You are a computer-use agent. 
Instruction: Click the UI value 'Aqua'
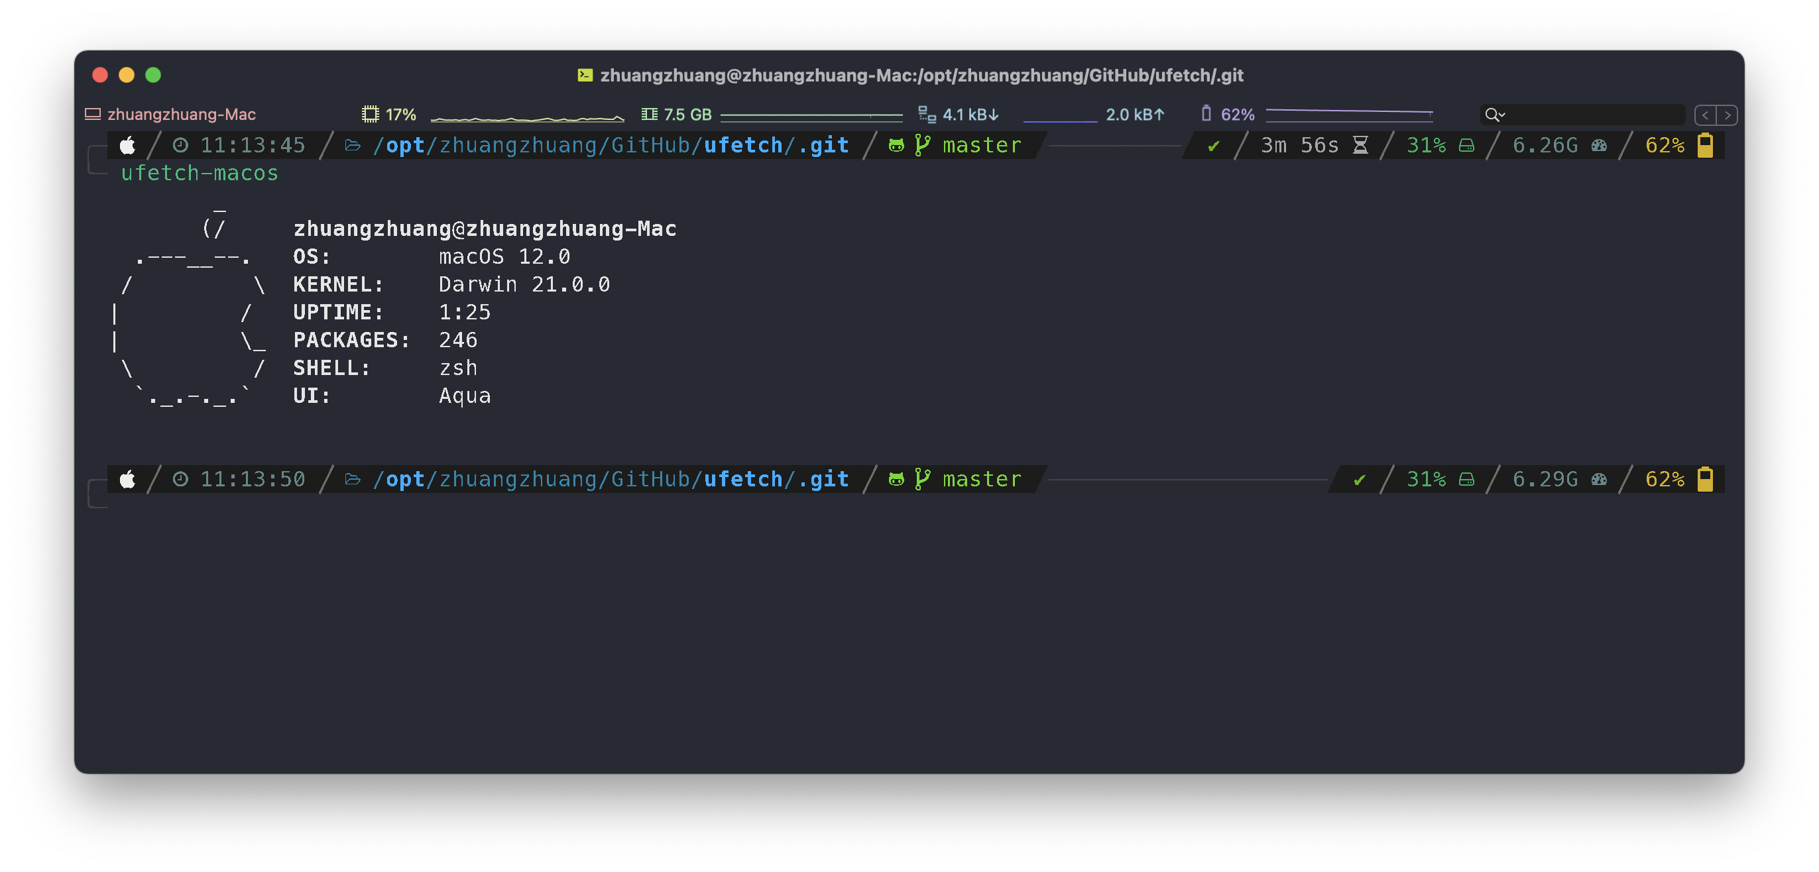(465, 396)
